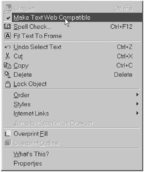Image resolution: width=144 pixels, height=172 pixels.
Task: Expand the Internet Links submenu arrow
Action: point(137,113)
